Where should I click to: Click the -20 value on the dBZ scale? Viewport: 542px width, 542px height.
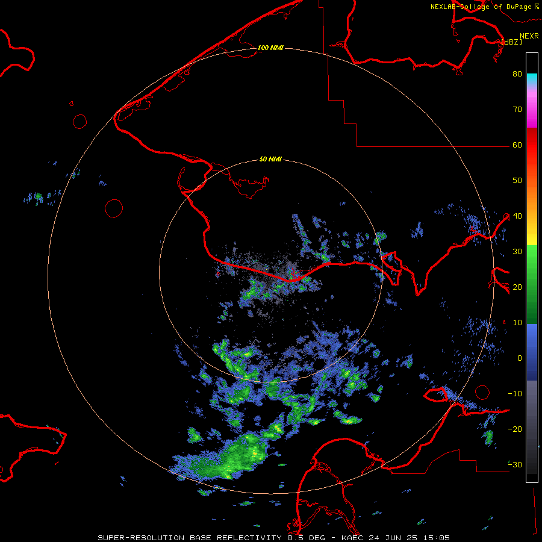coord(515,429)
